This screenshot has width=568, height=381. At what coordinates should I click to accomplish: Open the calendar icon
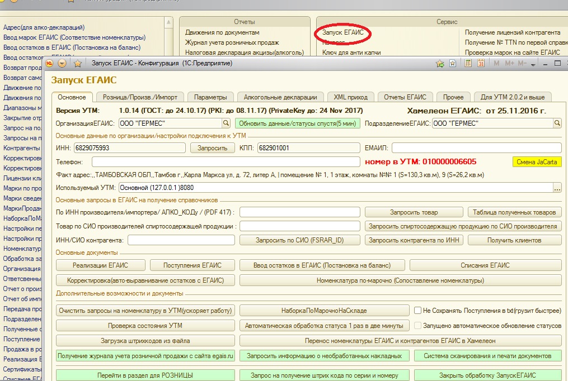(481, 64)
